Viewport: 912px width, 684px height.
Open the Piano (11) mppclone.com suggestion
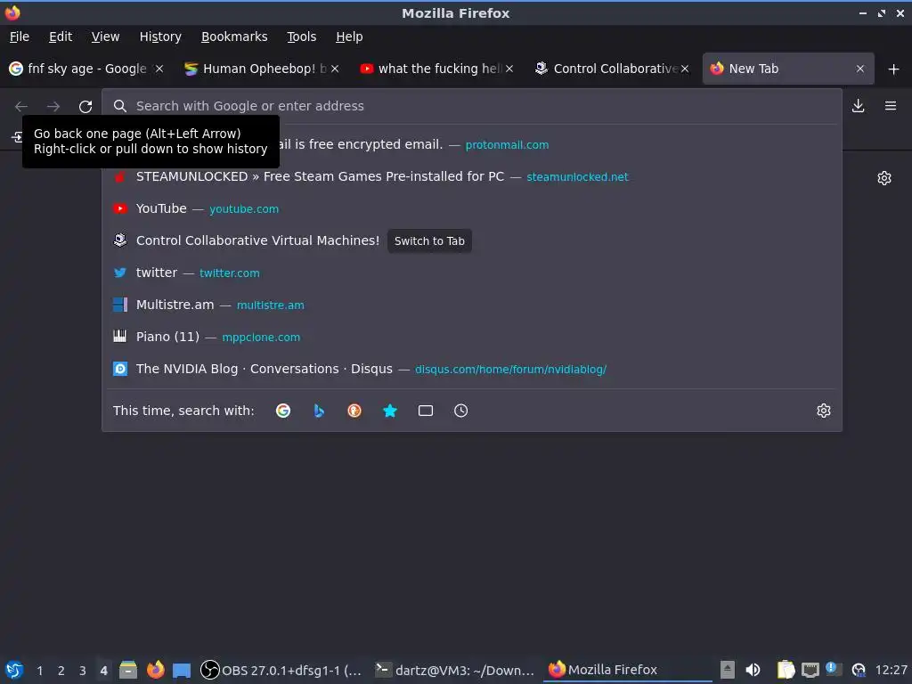click(x=472, y=337)
